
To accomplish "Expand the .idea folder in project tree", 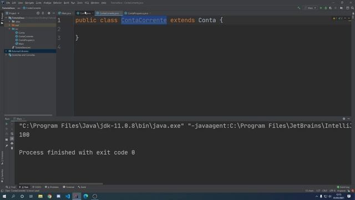I will click(10, 22).
